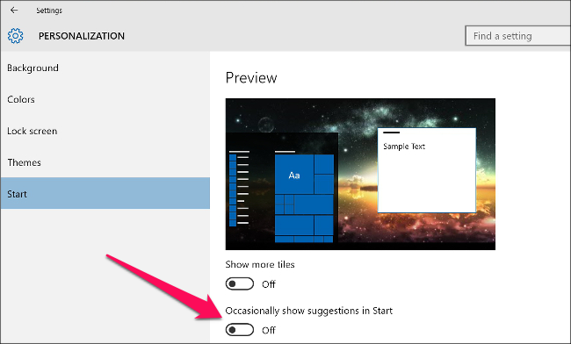Click the Occasionally show suggestions in Start label
571x344 pixels.
pyautogui.click(x=309, y=311)
